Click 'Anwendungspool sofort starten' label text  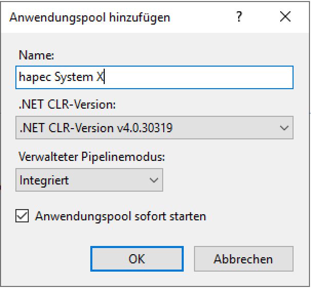point(121,216)
